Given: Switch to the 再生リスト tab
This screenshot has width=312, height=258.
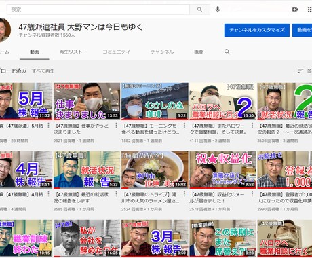Looking at the screenshot, I should coord(71,52).
